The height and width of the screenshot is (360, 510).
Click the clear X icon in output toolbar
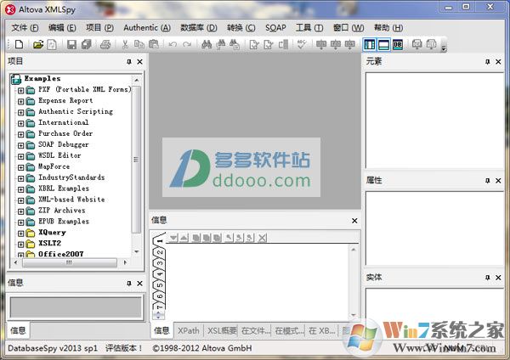click(x=262, y=238)
